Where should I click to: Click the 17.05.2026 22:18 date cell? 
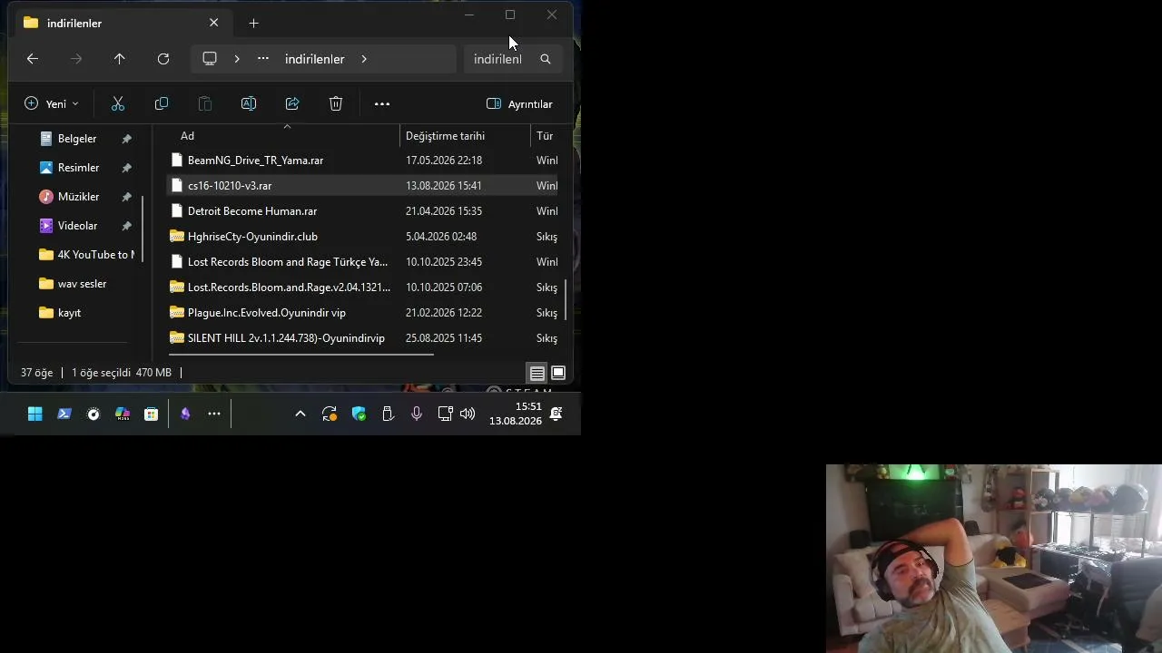444,161
